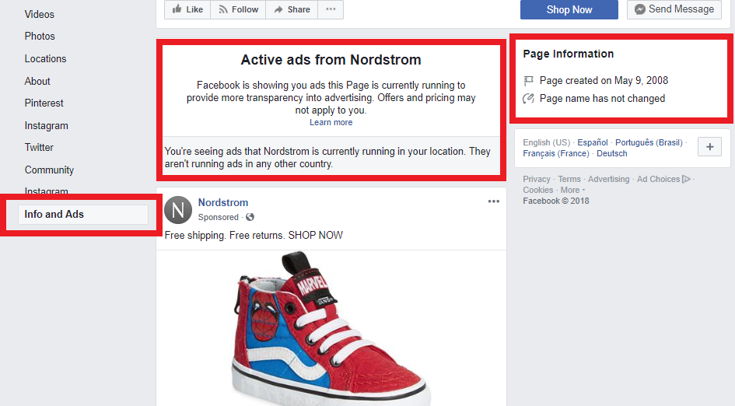
Task: Switch language to Deutsch
Action: coord(611,153)
